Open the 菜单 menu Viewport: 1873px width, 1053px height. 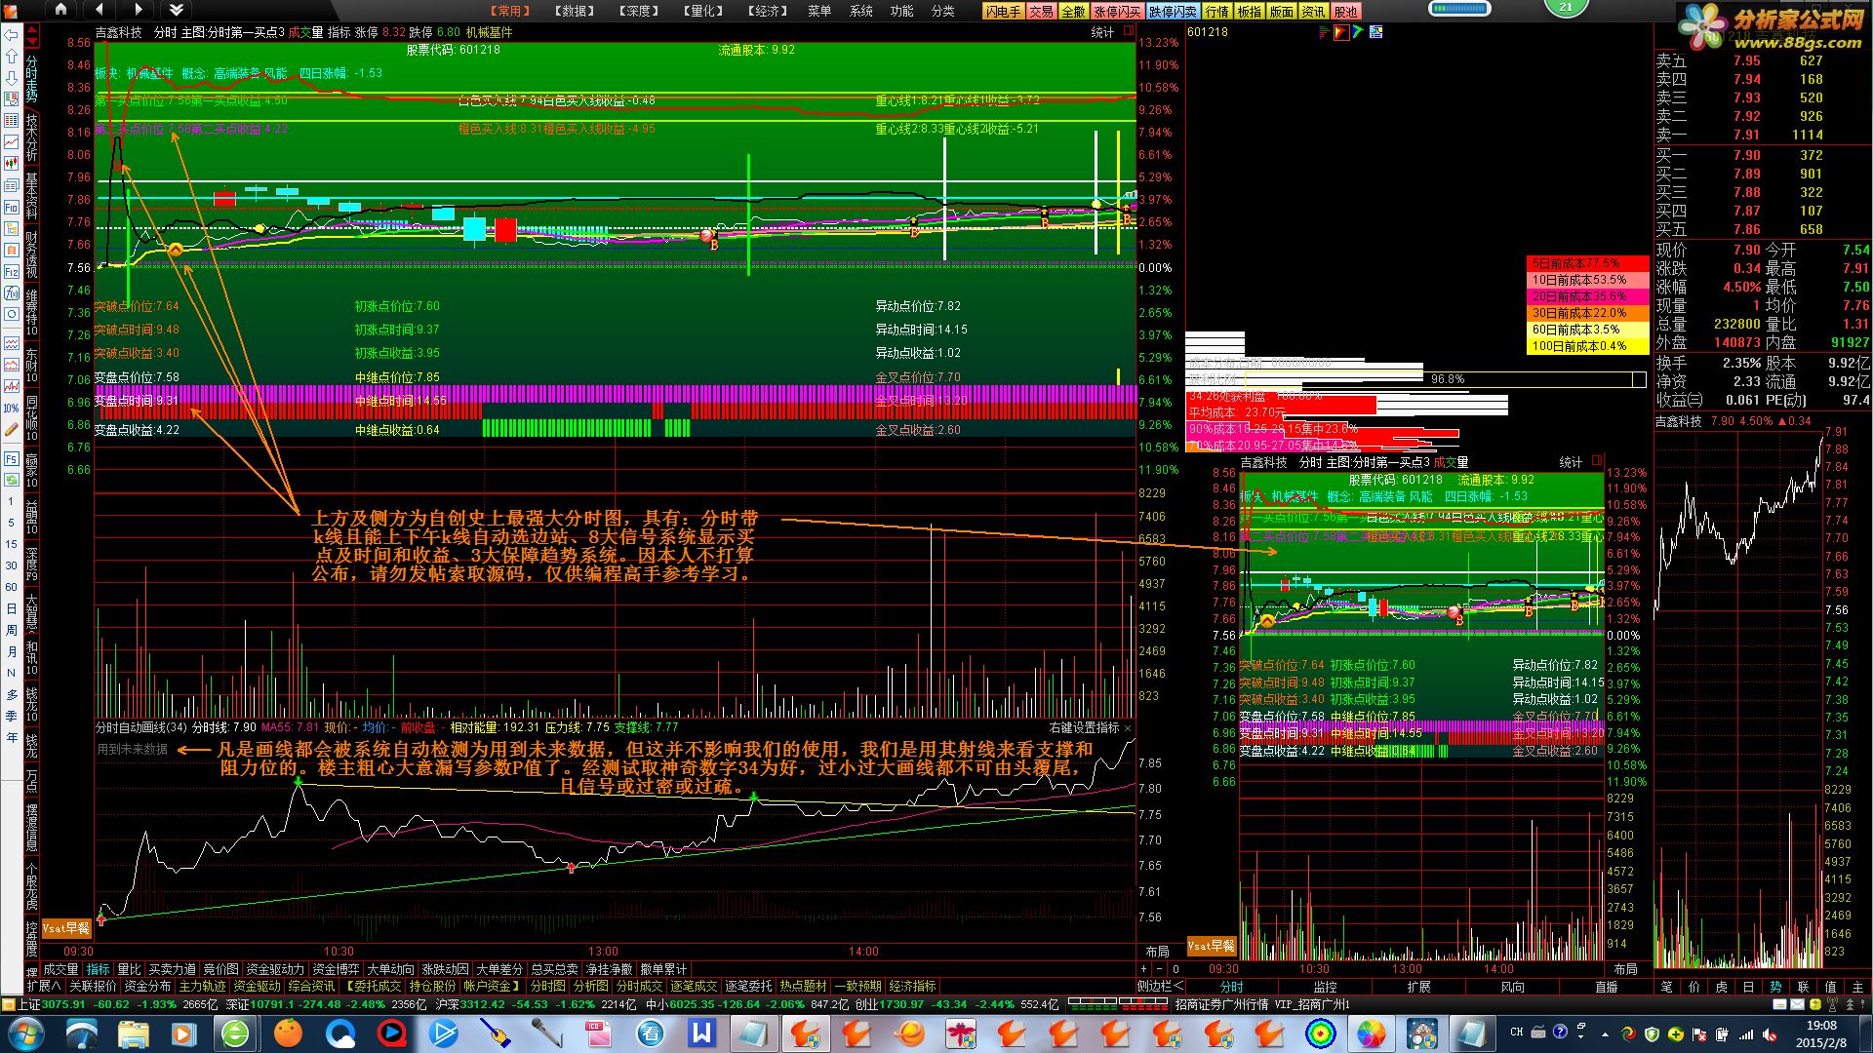tap(819, 11)
